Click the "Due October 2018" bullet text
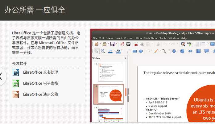The height and width of the screenshot is (124, 215). (159, 113)
